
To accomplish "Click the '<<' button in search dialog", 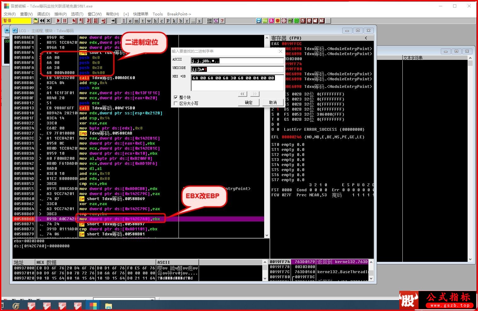I will pyautogui.click(x=242, y=94).
